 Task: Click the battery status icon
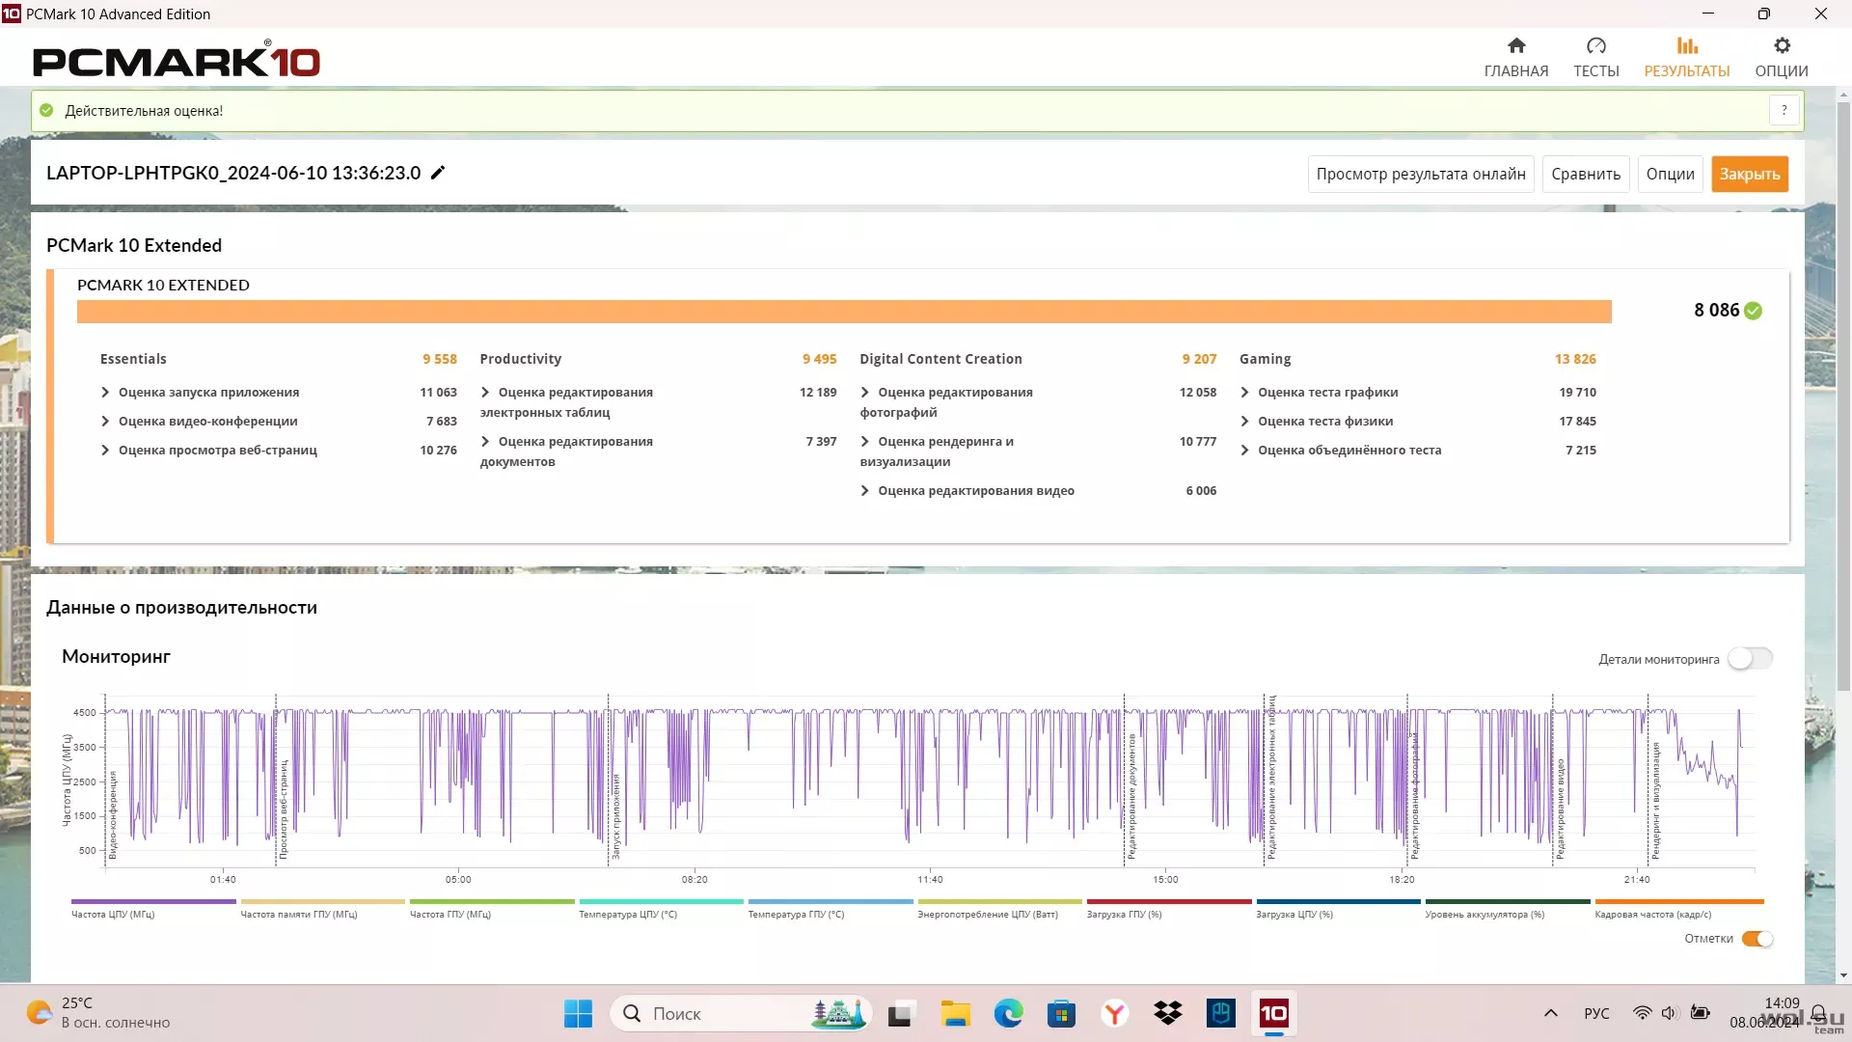point(1700,1013)
